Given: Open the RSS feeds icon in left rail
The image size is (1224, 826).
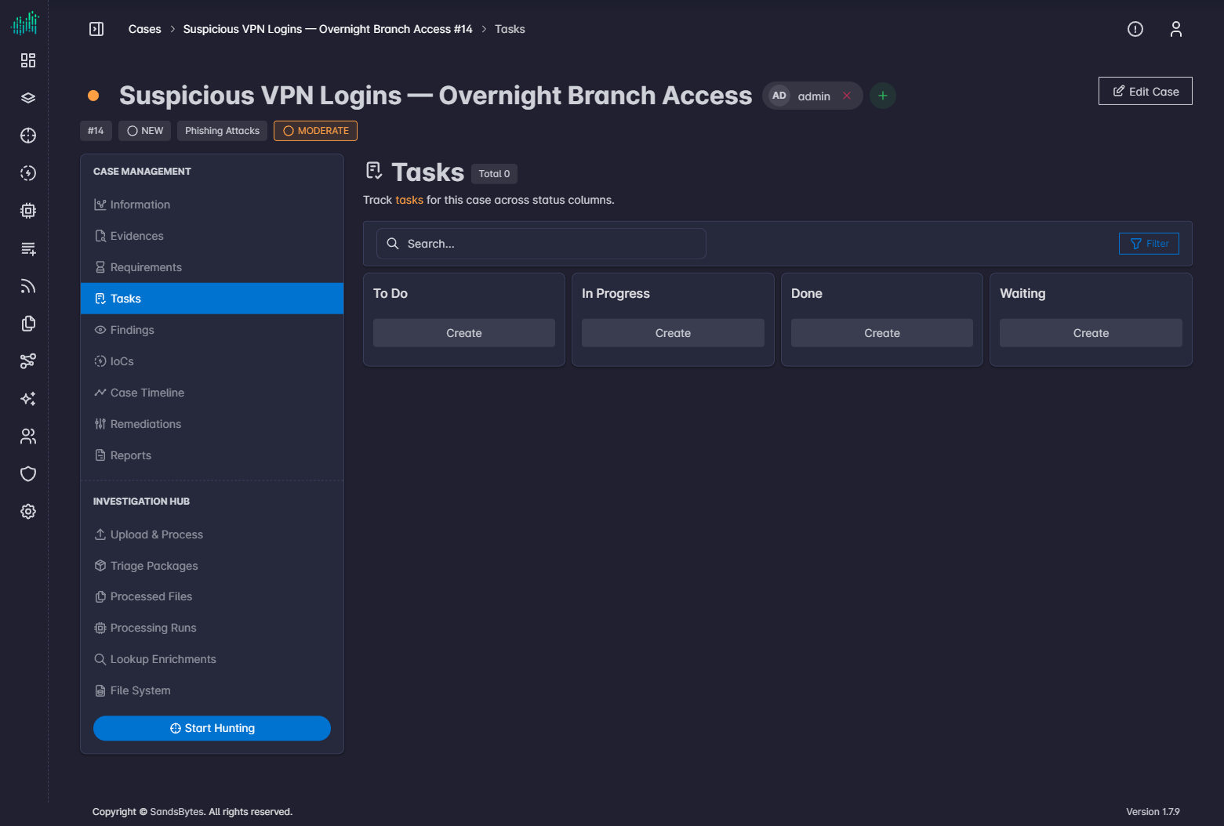Looking at the screenshot, I should click(28, 286).
